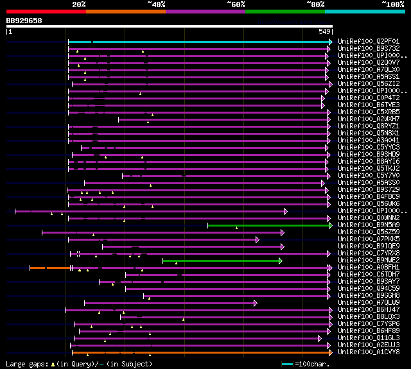Open the UniRef100_Q2PF01 hit label
Image resolution: width=411 pixels, height=369 pixels.
click(369, 41)
